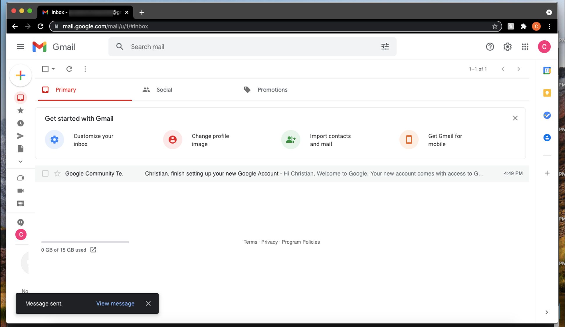This screenshot has height=327, width=565.
Task: Go to older messages page
Action: pos(519,69)
